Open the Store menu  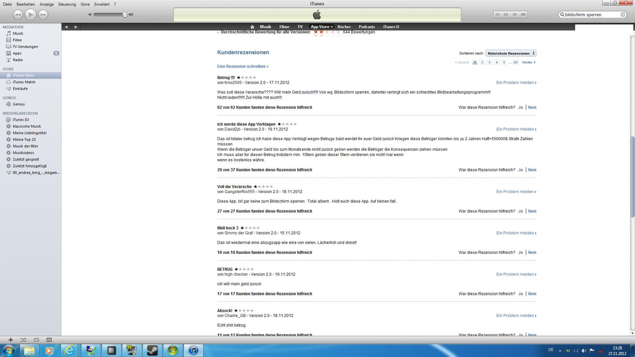point(85,4)
